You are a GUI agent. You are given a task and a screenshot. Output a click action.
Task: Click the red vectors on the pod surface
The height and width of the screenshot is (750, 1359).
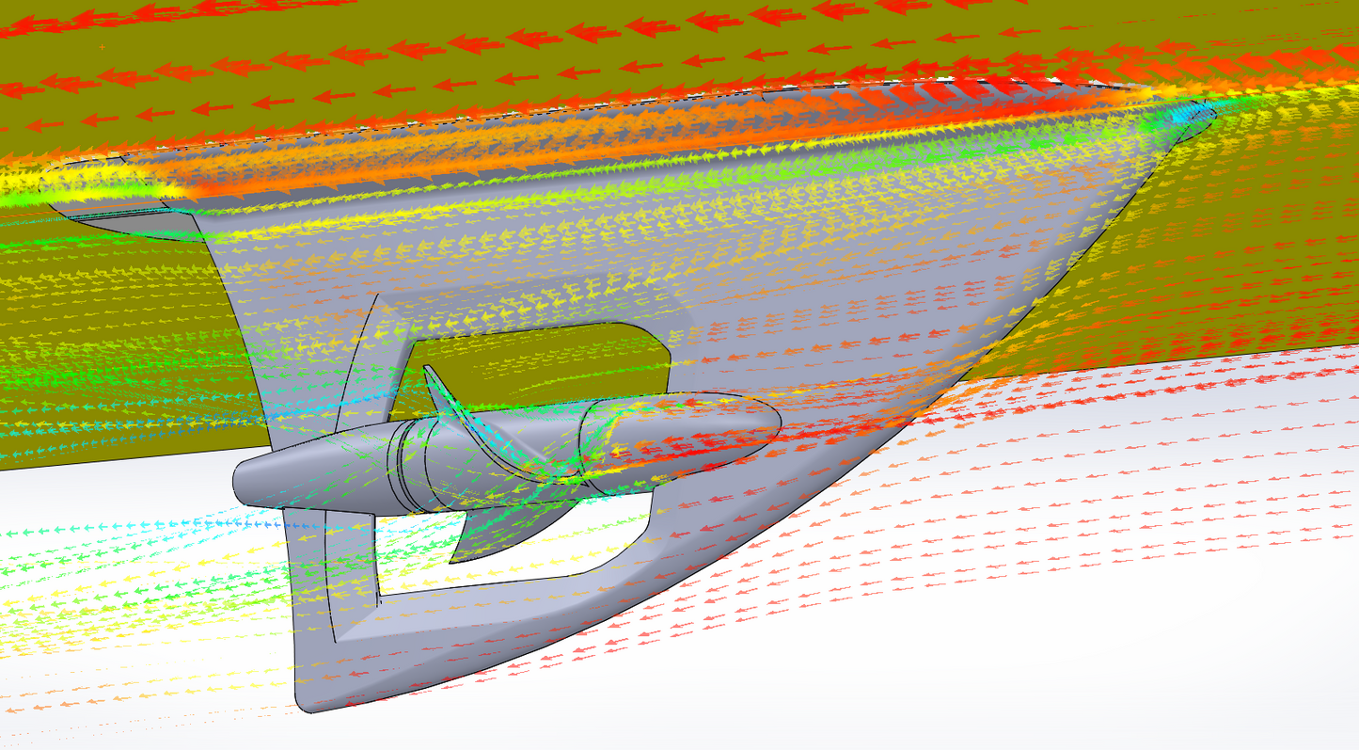696,442
